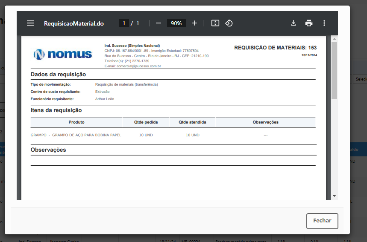Click the comercial@sucesso.com.br email text
This screenshot has width=367, height=242.
point(139,66)
